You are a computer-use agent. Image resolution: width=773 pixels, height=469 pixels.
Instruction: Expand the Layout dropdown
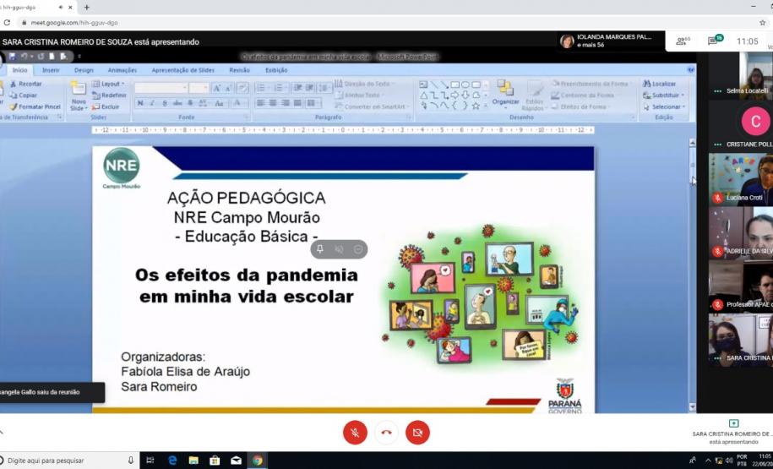pyautogui.click(x=108, y=84)
